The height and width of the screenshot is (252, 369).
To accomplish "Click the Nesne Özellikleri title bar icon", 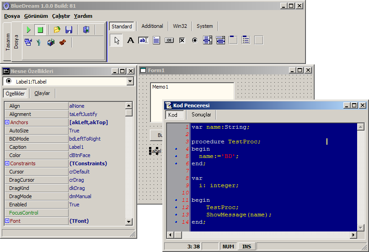I will [6, 71].
